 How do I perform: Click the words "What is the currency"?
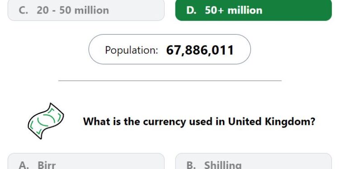point(135,122)
